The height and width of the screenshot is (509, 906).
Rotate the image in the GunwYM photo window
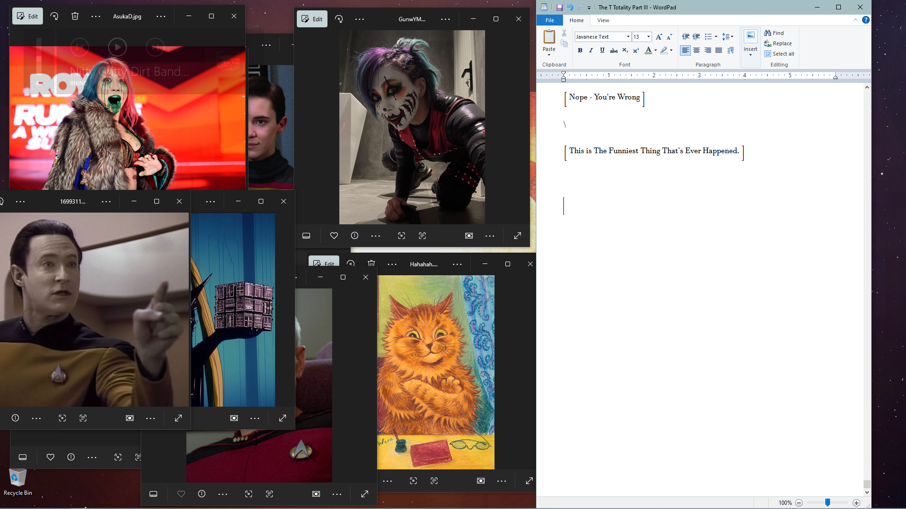pyautogui.click(x=339, y=19)
